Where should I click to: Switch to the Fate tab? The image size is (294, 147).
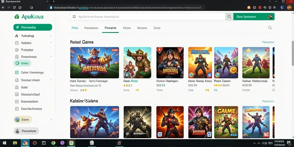tap(75, 28)
